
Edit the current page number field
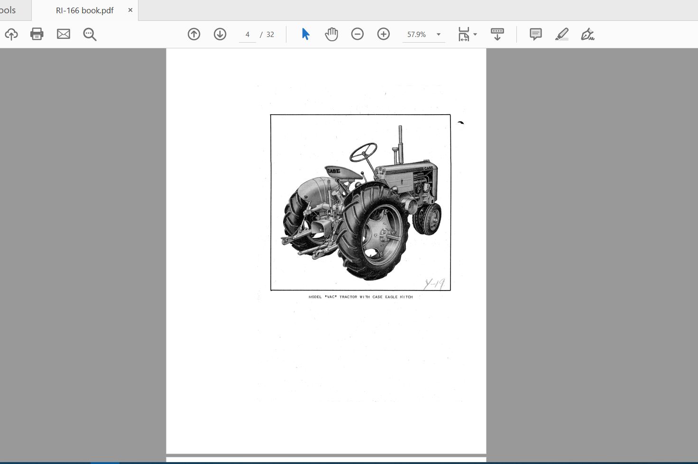247,34
